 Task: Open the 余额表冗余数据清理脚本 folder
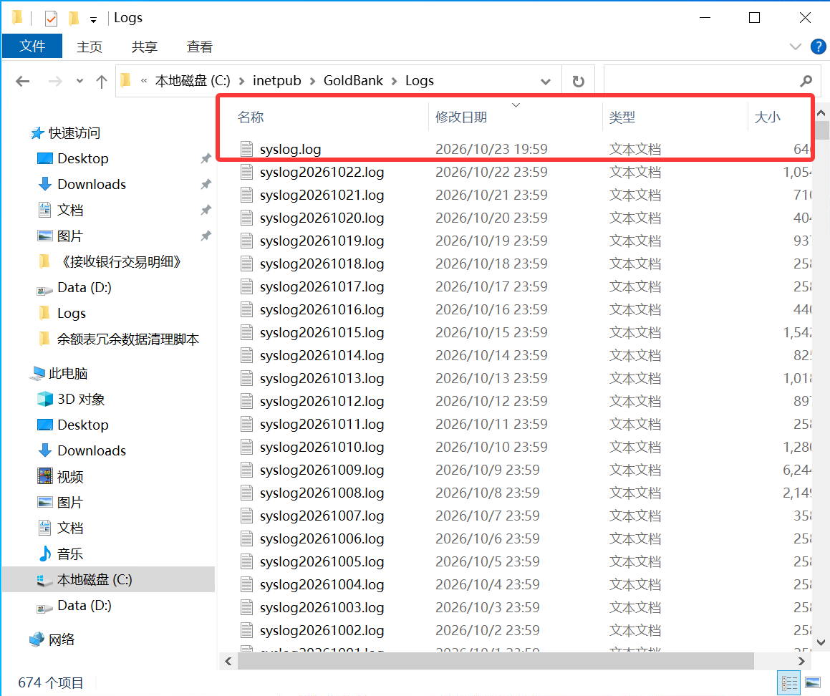128,339
